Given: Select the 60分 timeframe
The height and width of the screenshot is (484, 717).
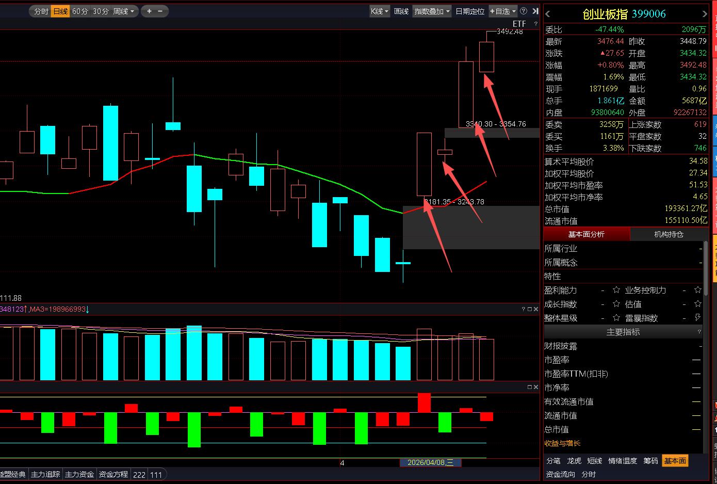Looking at the screenshot, I should point(80,11).
